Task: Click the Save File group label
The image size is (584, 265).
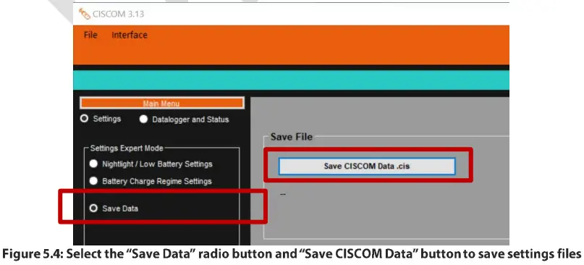Action: pyautogui.click(x=291, y=137)
